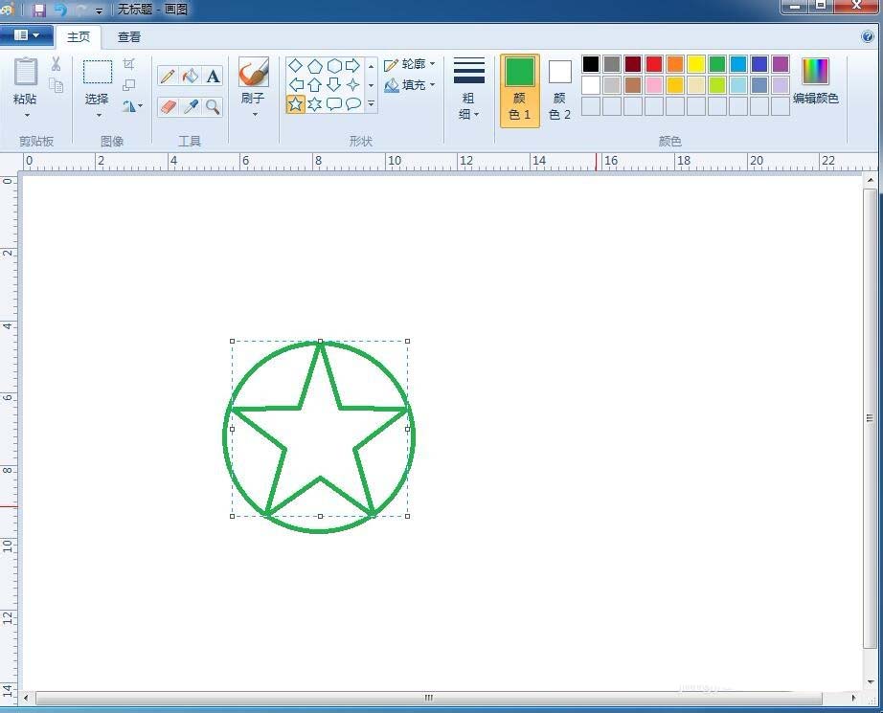Screen dimensions: 883x713
Task: Choose the rounded rectangular callout shape
Action: [334, 104]
